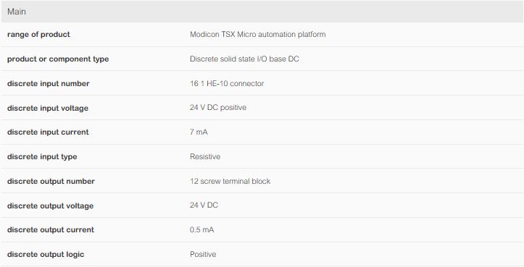Click the '7 mA' input current value

199,132
